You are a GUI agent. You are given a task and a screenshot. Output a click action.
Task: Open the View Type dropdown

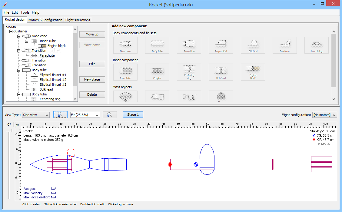click(36, 115)
